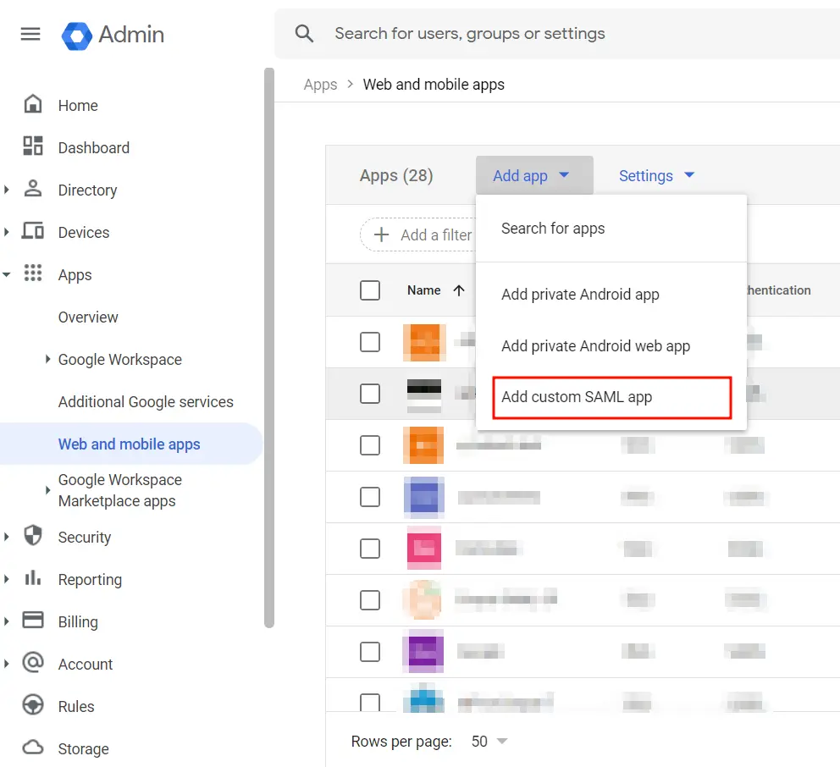The height and width of the screenshot is (767, 840).
Task: Expand Google Workspace Marketplace apps arrow
Action: 47,489
